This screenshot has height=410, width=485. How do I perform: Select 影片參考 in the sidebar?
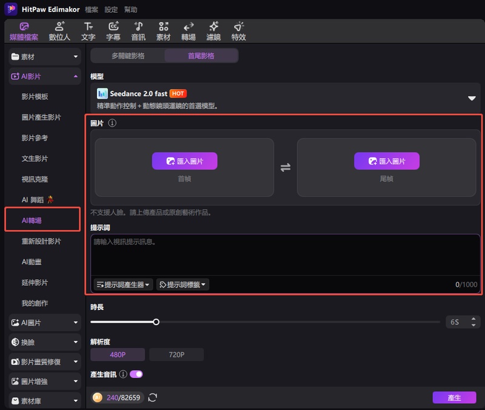pos(35,138)
